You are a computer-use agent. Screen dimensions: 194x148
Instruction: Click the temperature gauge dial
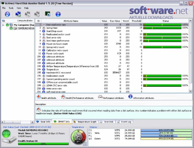[x=78, y=137]
